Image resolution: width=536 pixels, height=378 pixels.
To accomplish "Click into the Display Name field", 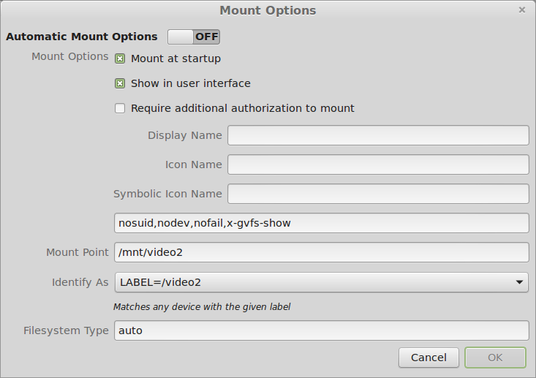I will tap(378, 135).
